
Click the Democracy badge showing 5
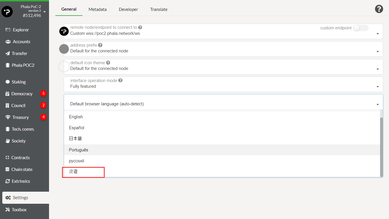pos(43,94)
